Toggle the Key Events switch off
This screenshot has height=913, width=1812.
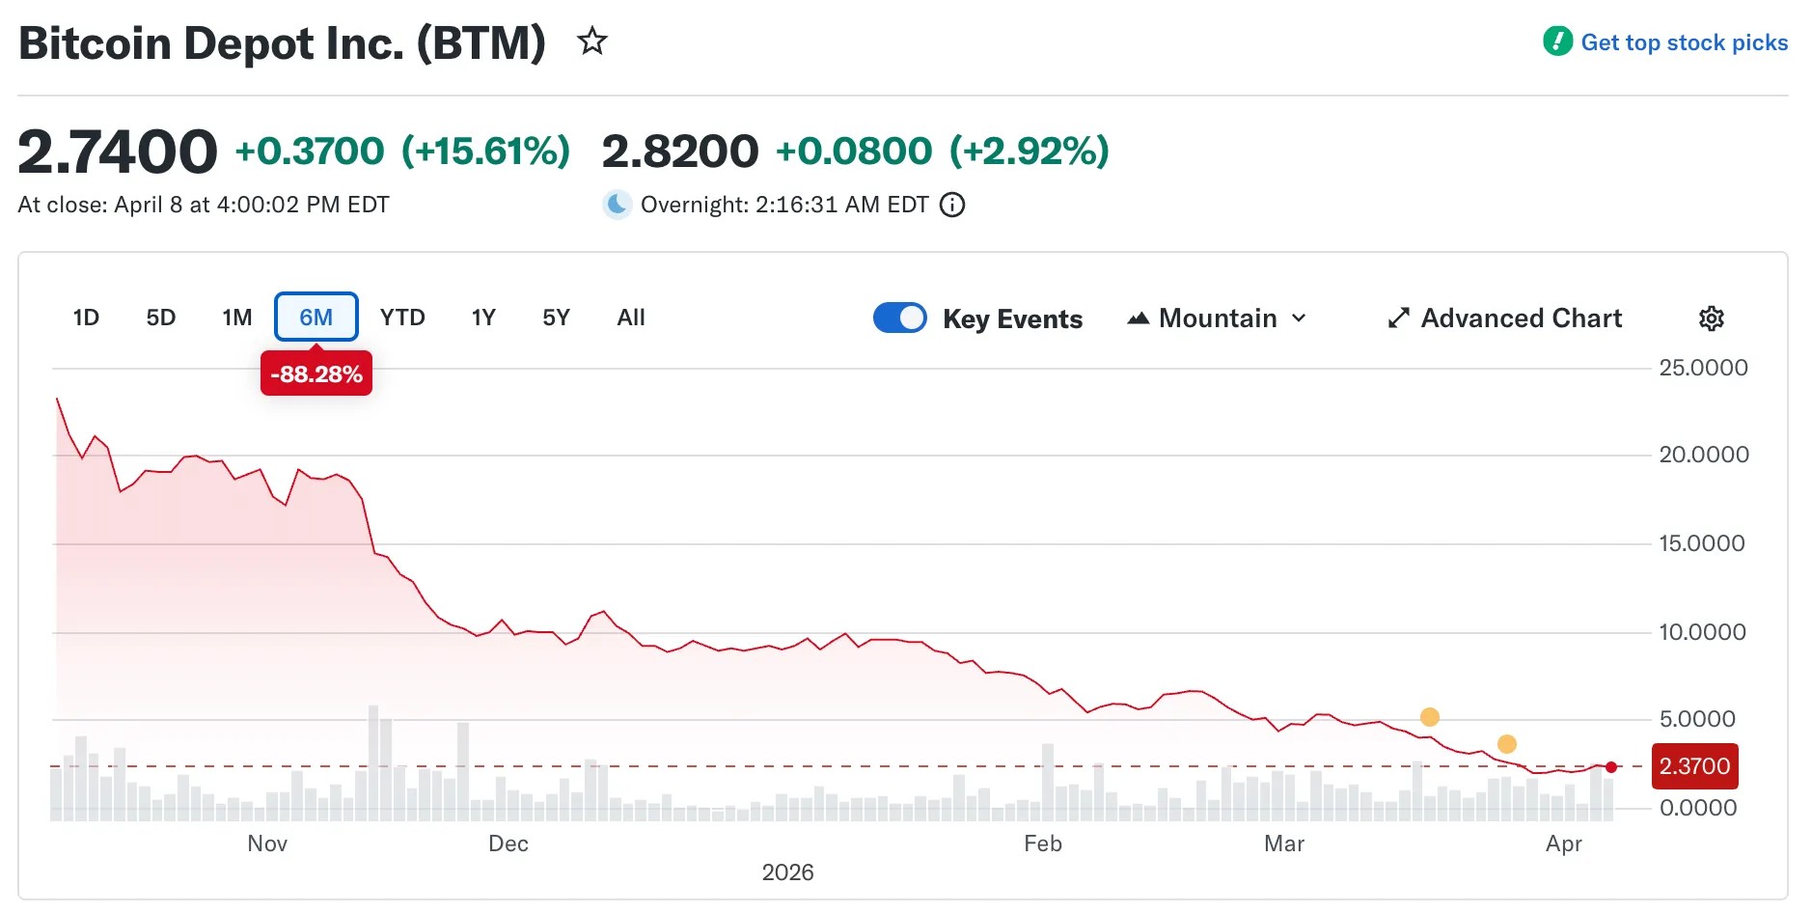(899, 318)
